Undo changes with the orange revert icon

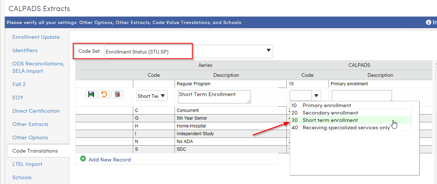(104, 94)
